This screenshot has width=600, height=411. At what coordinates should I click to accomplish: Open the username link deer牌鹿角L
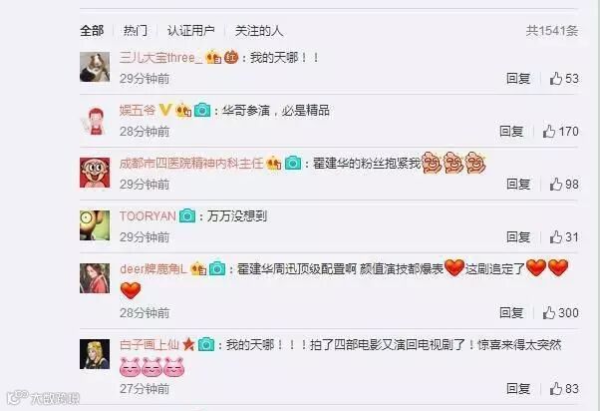[153, 269]
